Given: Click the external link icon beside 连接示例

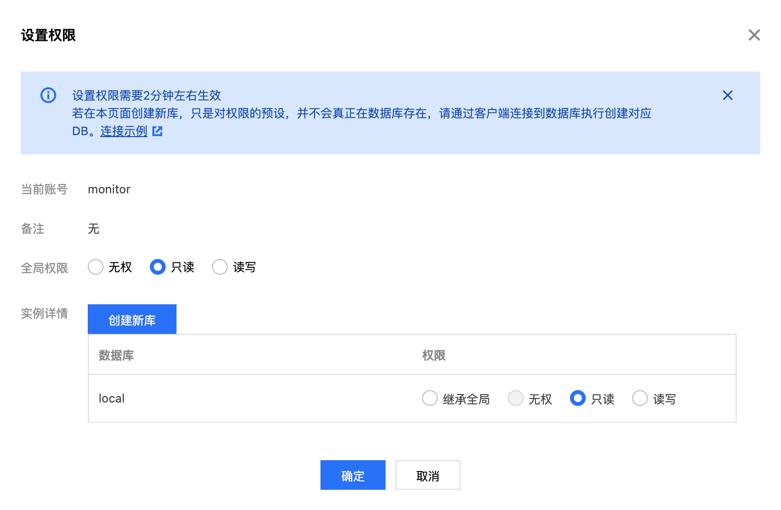Looking at the screenshot, I should point(157,131).
